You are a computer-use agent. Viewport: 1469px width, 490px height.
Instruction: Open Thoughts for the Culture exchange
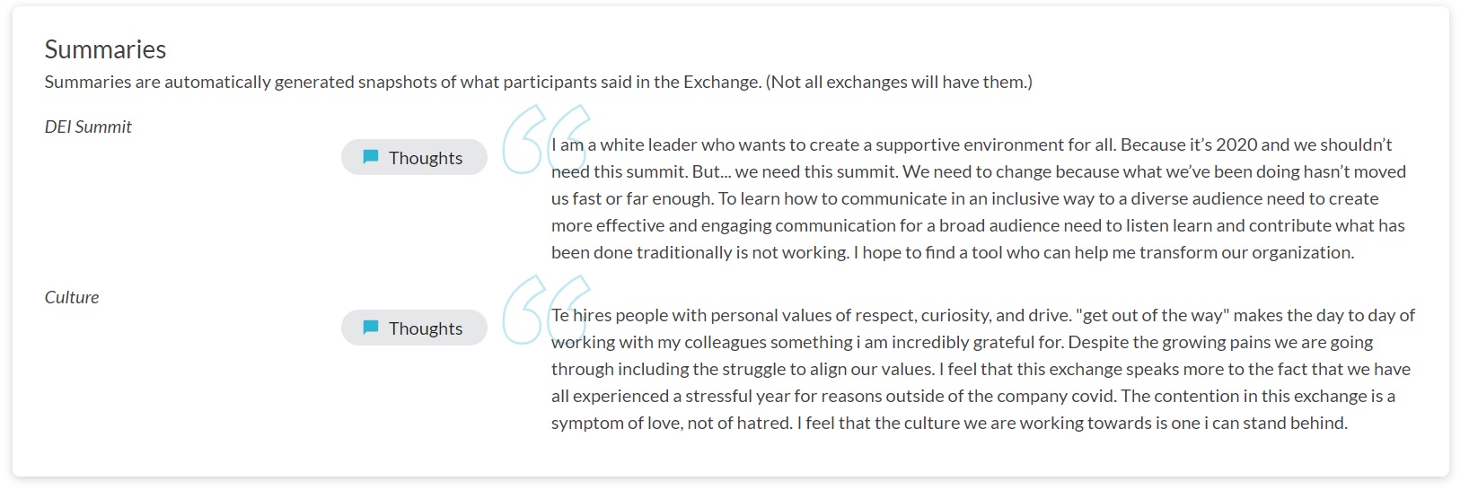414,328
